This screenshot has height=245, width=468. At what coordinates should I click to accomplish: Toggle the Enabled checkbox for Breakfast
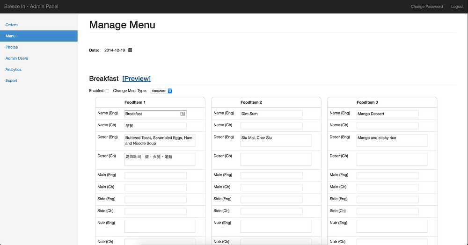[107, 91]
